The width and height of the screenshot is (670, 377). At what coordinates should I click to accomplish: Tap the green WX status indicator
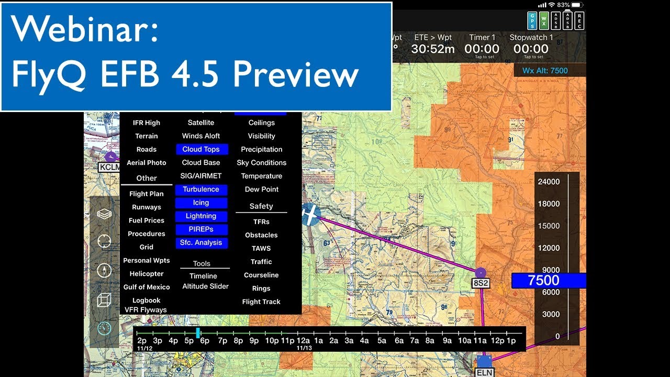[x=544, y=20]
